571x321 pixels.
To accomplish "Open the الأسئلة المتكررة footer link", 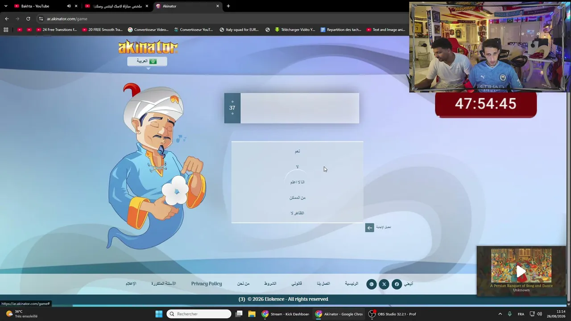I will pyautogui.click(x=164, y=284).
